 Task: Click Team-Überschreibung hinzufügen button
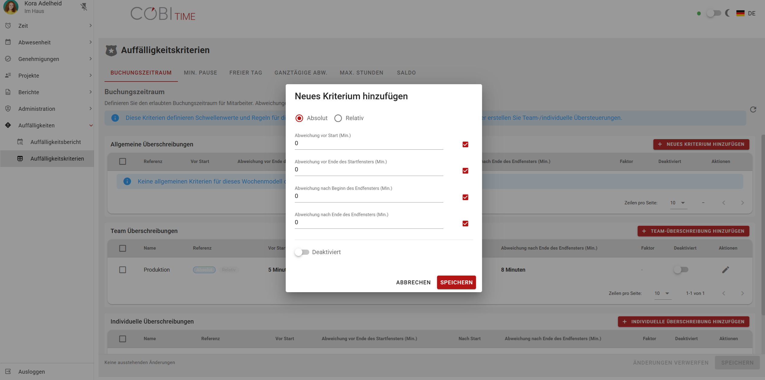693,231
